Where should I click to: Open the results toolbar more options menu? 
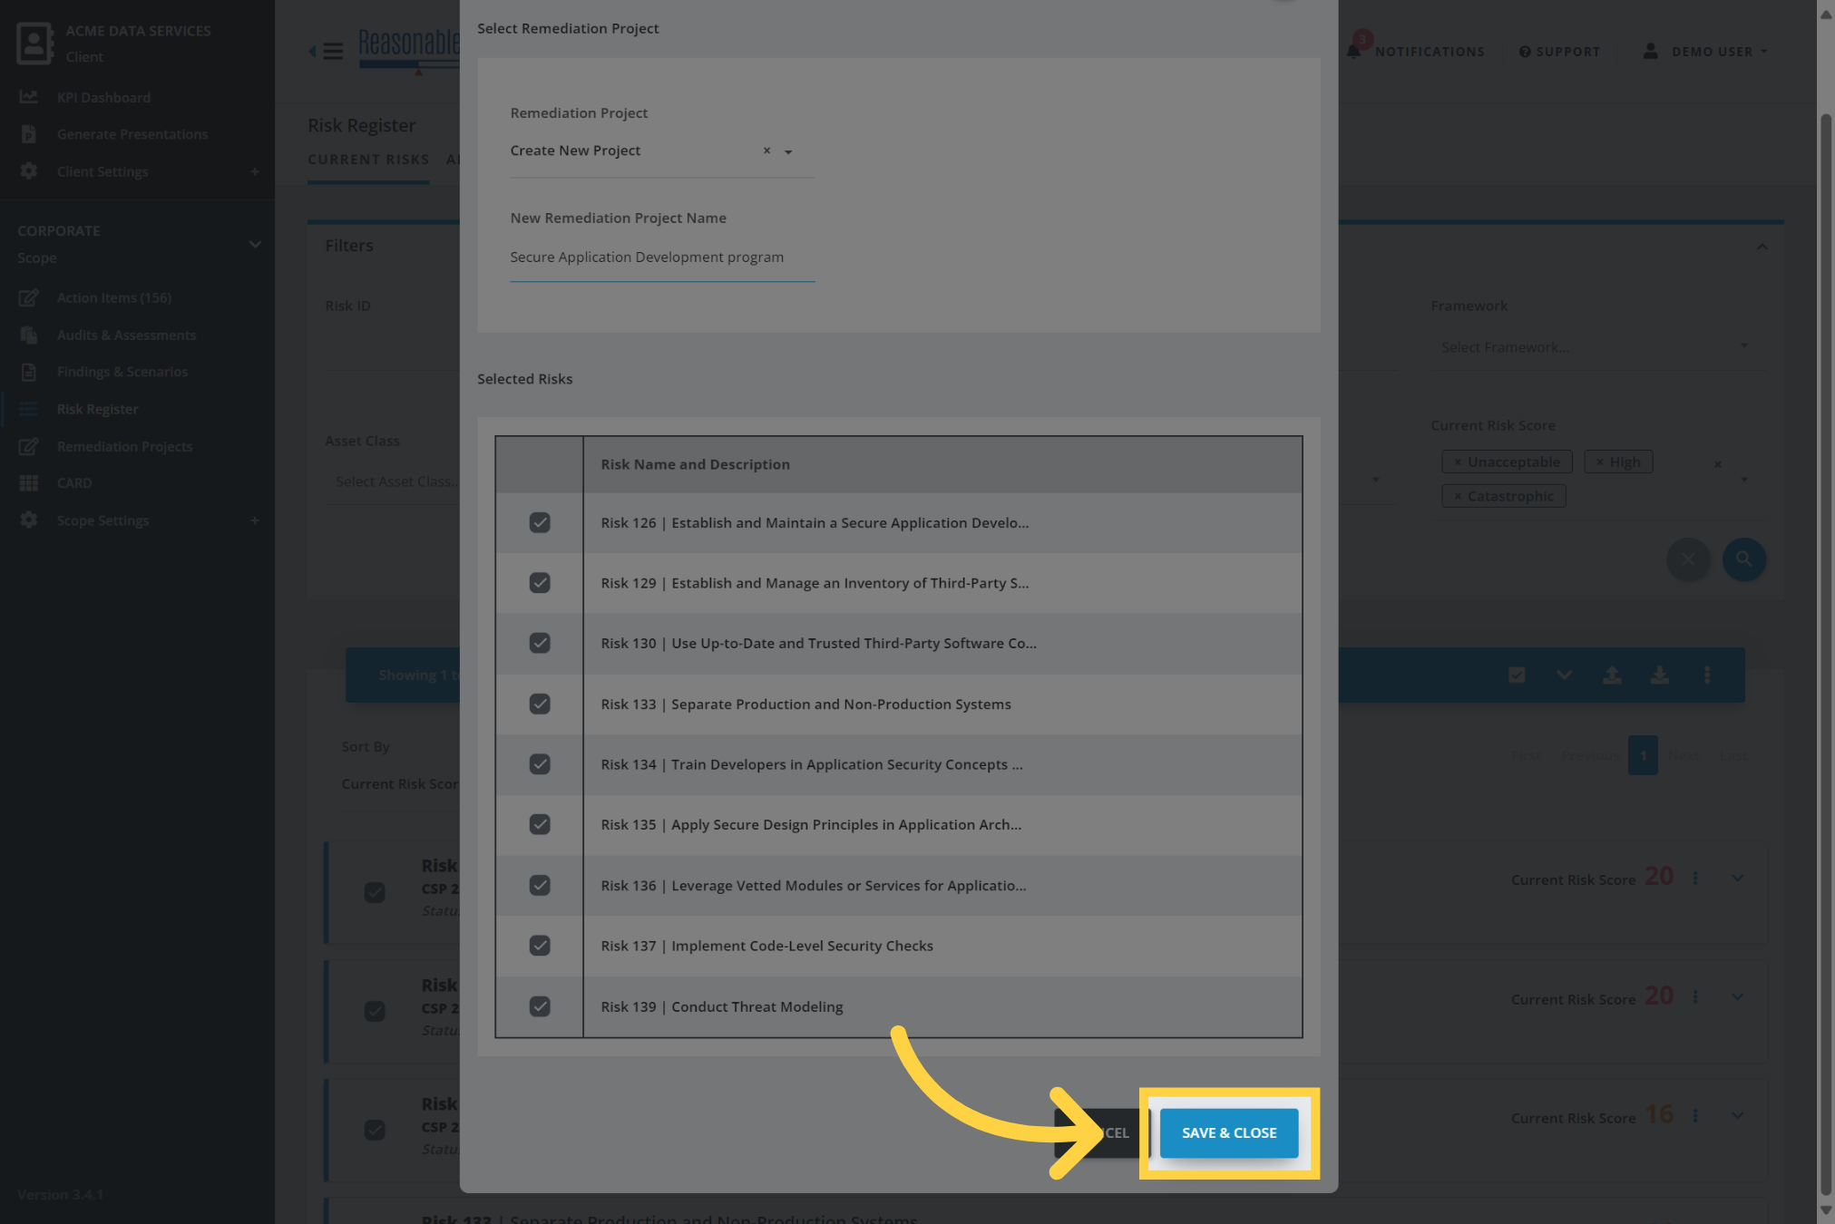pos(1707,675)
